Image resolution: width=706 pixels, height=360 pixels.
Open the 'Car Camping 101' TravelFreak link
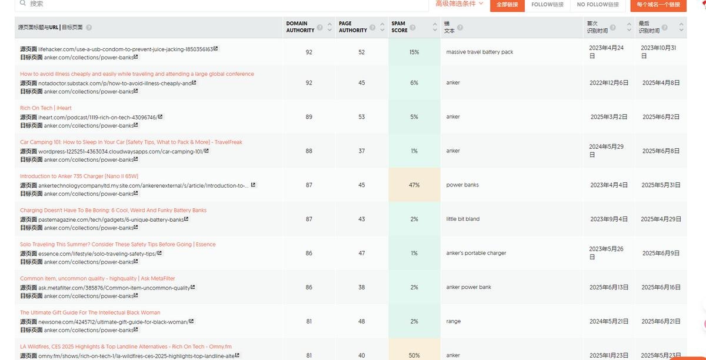pyautogui.click(x=131, y=142)
